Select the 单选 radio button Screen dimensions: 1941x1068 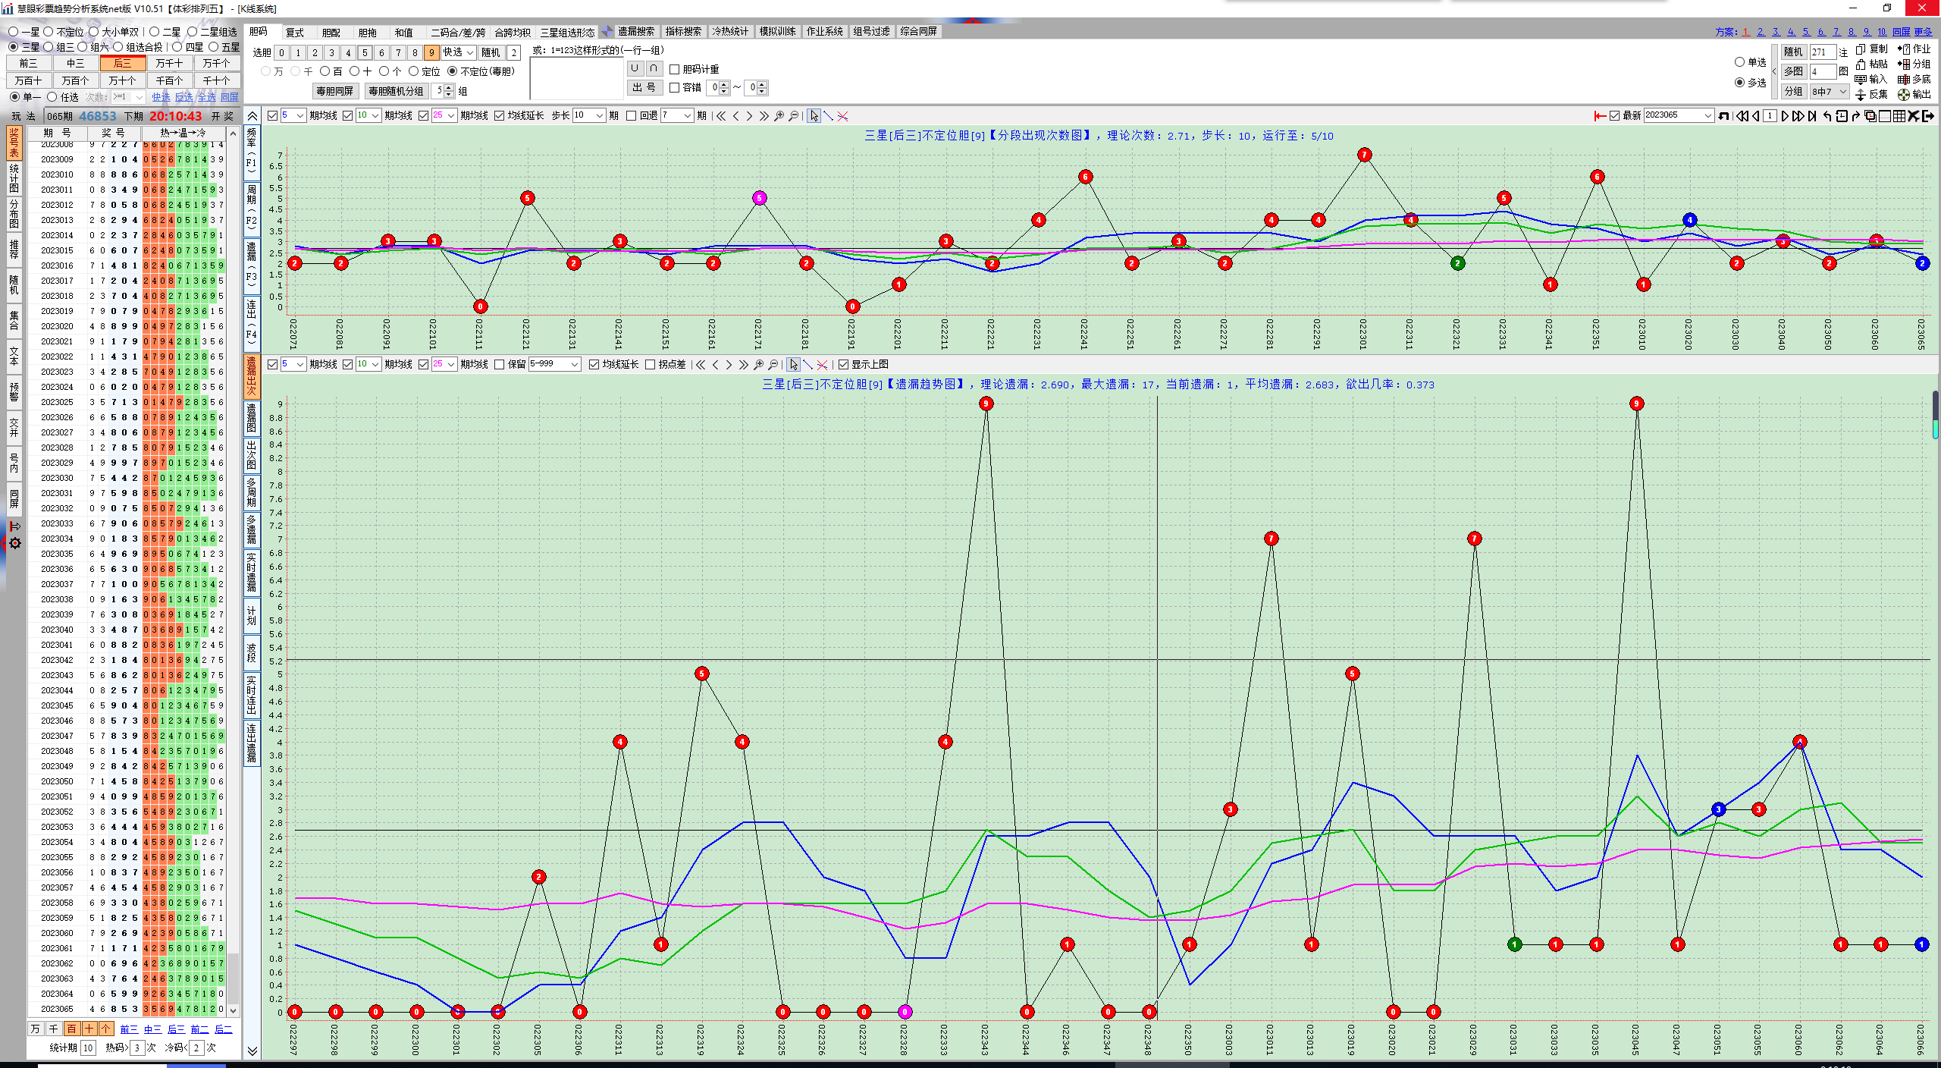tap(1739, 62)
